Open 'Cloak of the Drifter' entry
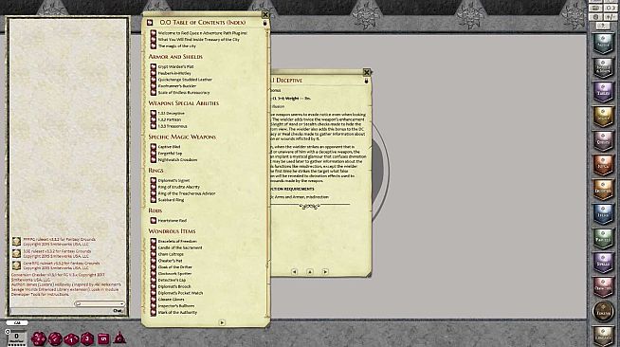Screen dimensions: 620x347 [x=174, y=267]
